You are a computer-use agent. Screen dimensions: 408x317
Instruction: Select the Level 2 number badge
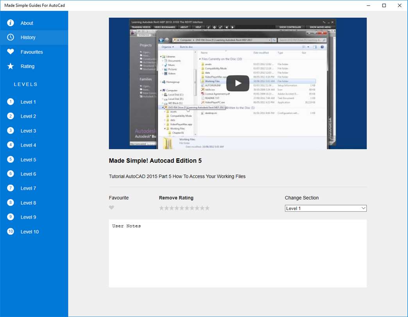pyautogui.click(x=11, y=116)
